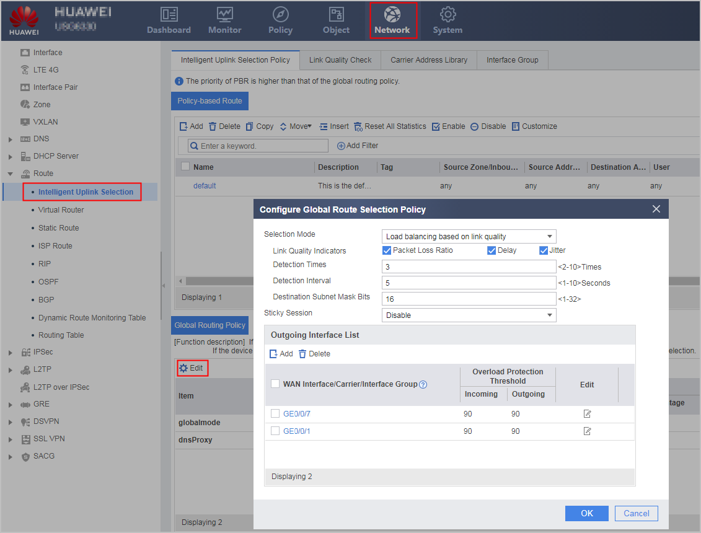Screen dimensions: 701x533
Task: Click Reset All Statistics toolbar icon
Action: (x=358, y=126)
